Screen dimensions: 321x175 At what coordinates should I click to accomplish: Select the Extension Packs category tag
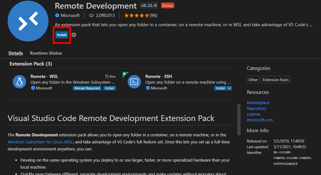(x=276, y=80)
